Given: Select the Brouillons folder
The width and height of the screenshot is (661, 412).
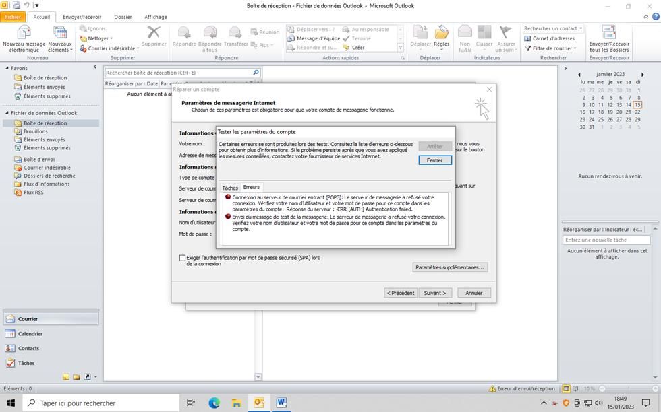Looking at the screenshot, I should tap(36, 131).
